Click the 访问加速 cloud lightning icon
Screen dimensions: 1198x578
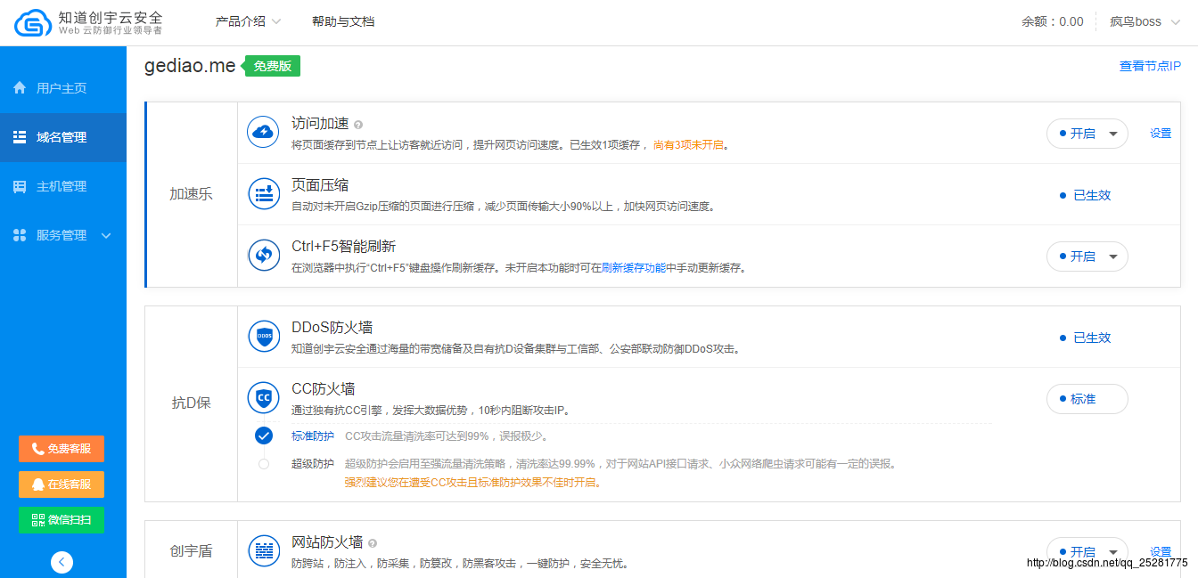(263, 133)
